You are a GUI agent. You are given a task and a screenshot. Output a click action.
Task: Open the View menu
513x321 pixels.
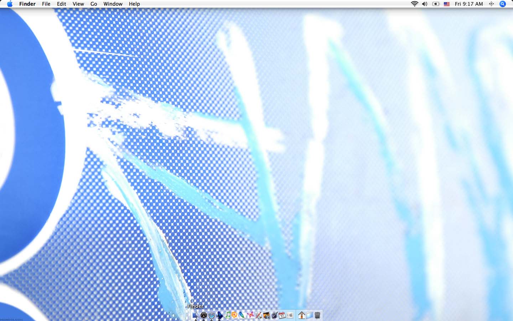coord(78,4)
